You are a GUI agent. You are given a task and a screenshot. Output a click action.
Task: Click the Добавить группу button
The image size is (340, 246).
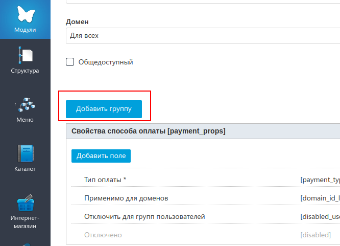(104, 108)
